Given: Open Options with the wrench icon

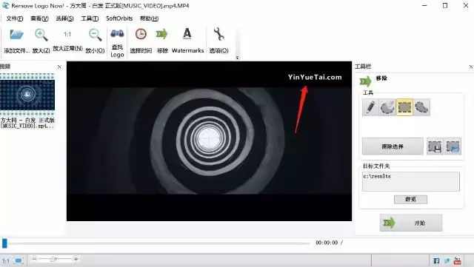Looking at the screenshot, I should (218, 34).
